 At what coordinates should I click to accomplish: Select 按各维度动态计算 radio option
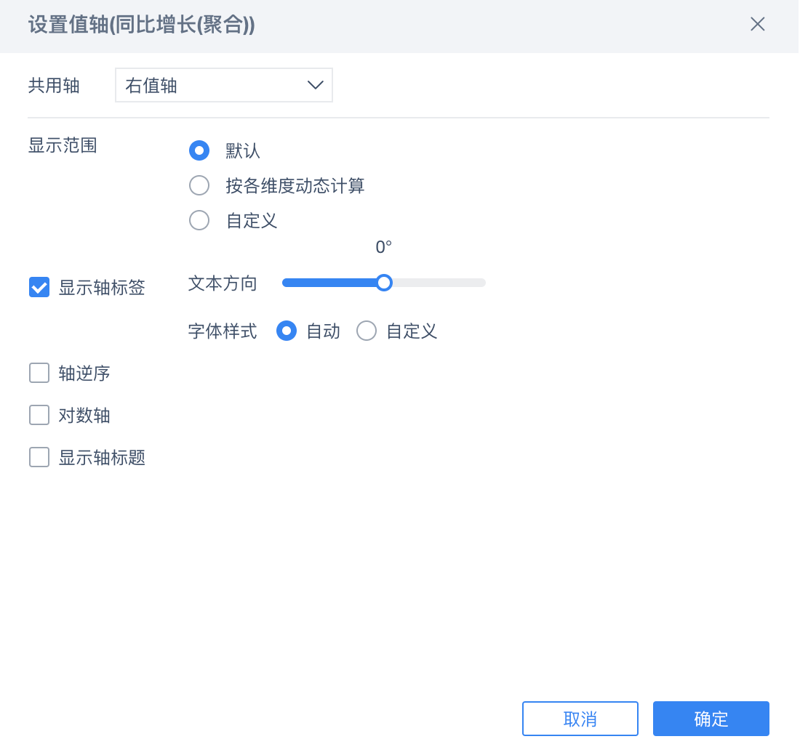pyautogui.click(x=199, y=185)
